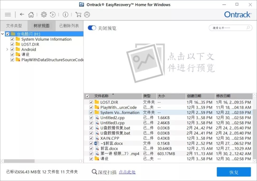The width and height of the screenshot is (257, 181).
Task: Click scroll up arrow of file list
Action: click(255, 95)
